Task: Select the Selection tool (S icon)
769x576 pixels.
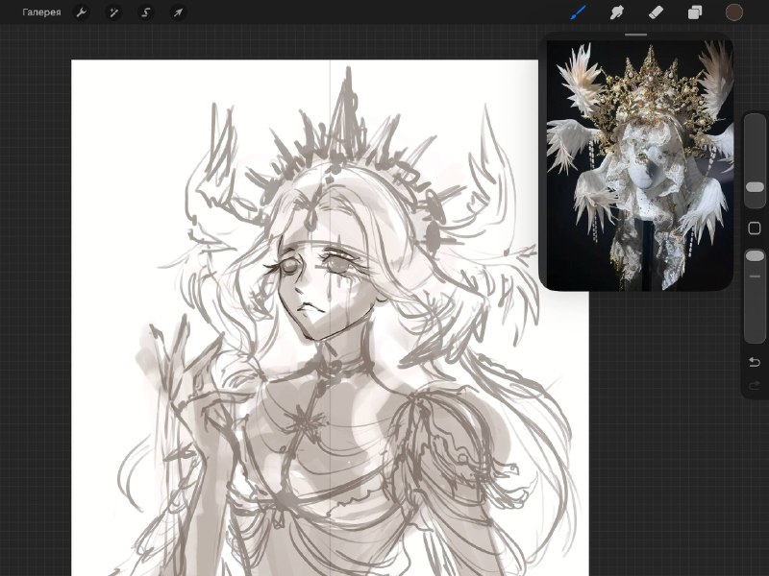Action: coord(146,12)
